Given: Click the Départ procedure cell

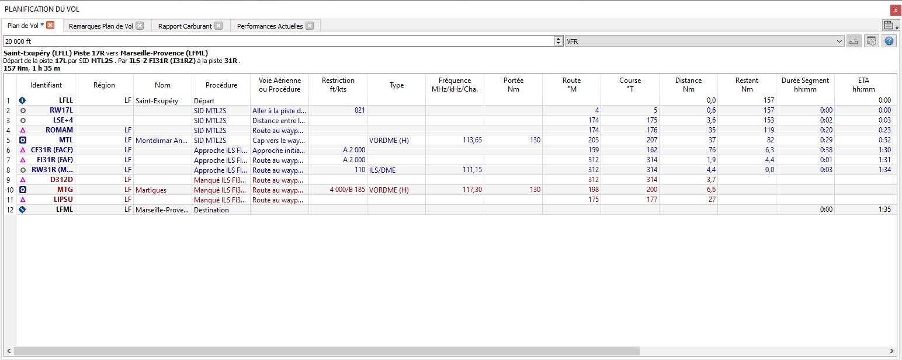Looking at the screenshot, I should coord(221,100).
